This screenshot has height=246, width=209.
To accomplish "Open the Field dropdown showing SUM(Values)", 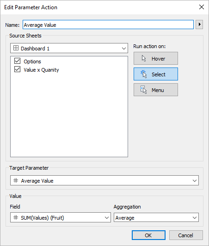I will pyautogui.click(x=61, y=217).
